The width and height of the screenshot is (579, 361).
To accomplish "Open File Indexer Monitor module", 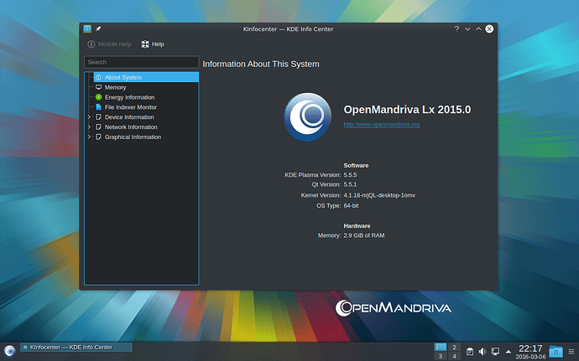I will click(x=130, y=107).
